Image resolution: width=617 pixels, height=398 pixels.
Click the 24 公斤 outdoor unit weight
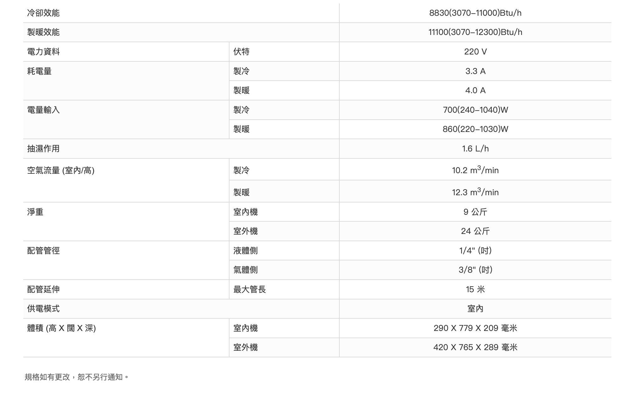tap(475, 231)
